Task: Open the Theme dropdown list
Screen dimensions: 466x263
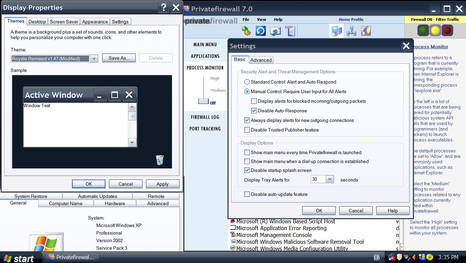Action: coord(94,59)
